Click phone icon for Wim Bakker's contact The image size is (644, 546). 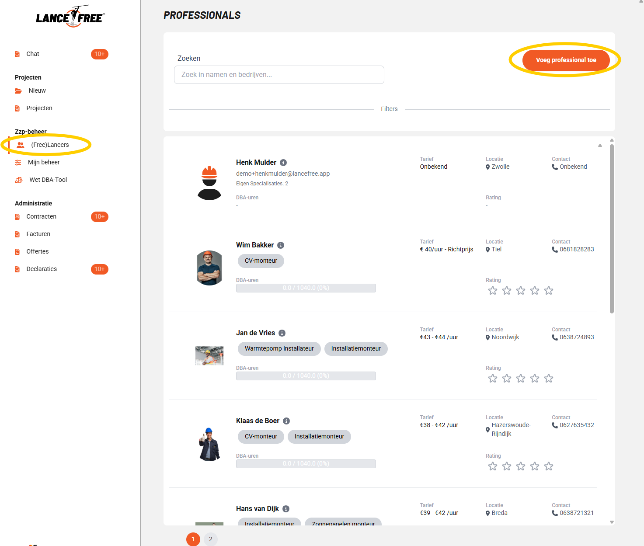point(555,250)
